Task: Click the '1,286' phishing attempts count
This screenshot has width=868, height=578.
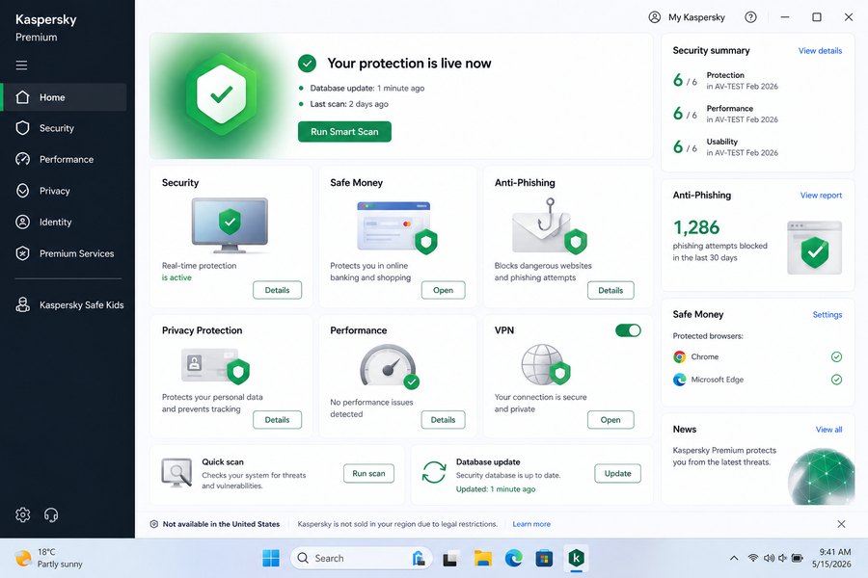Action: (x=695, y=227)
